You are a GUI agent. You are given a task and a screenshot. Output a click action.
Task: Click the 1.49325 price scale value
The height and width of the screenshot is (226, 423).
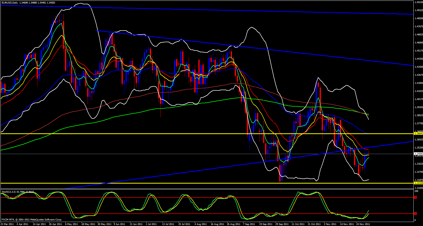click(419, 10)
